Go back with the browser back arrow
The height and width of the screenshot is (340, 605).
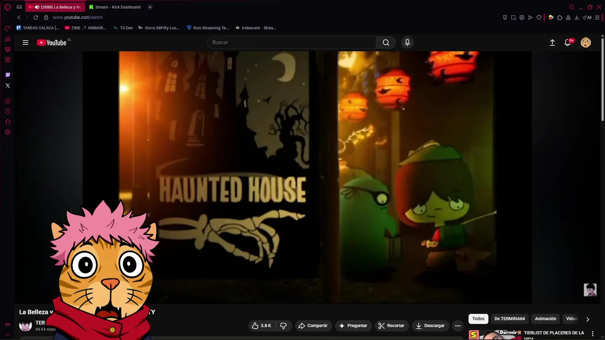[19, 17]
